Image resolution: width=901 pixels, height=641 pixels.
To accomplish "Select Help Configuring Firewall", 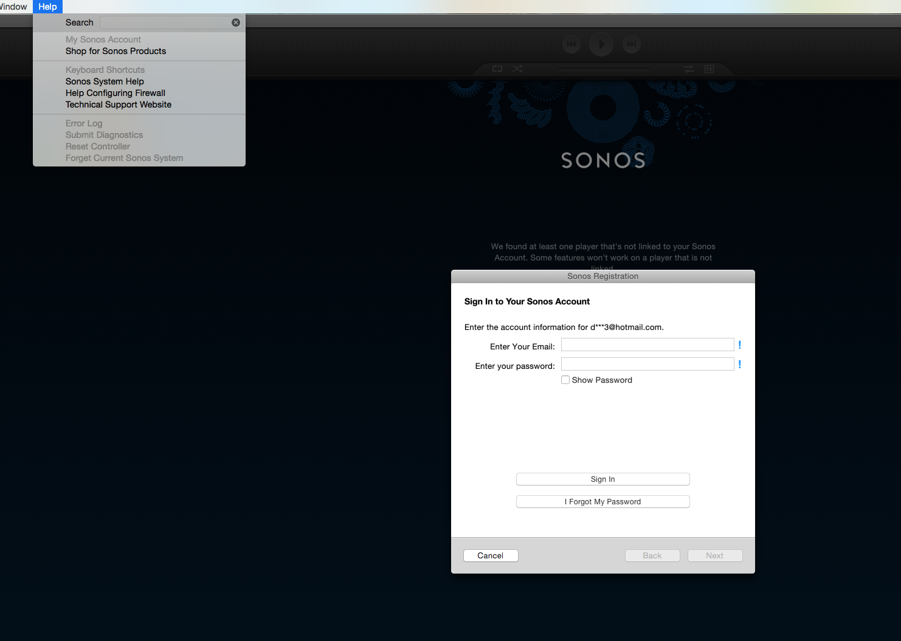I will click(116, 93).
